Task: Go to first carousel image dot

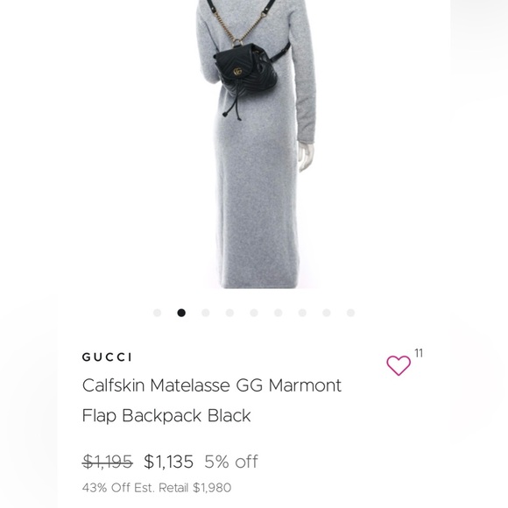Action: coord(157,313)
